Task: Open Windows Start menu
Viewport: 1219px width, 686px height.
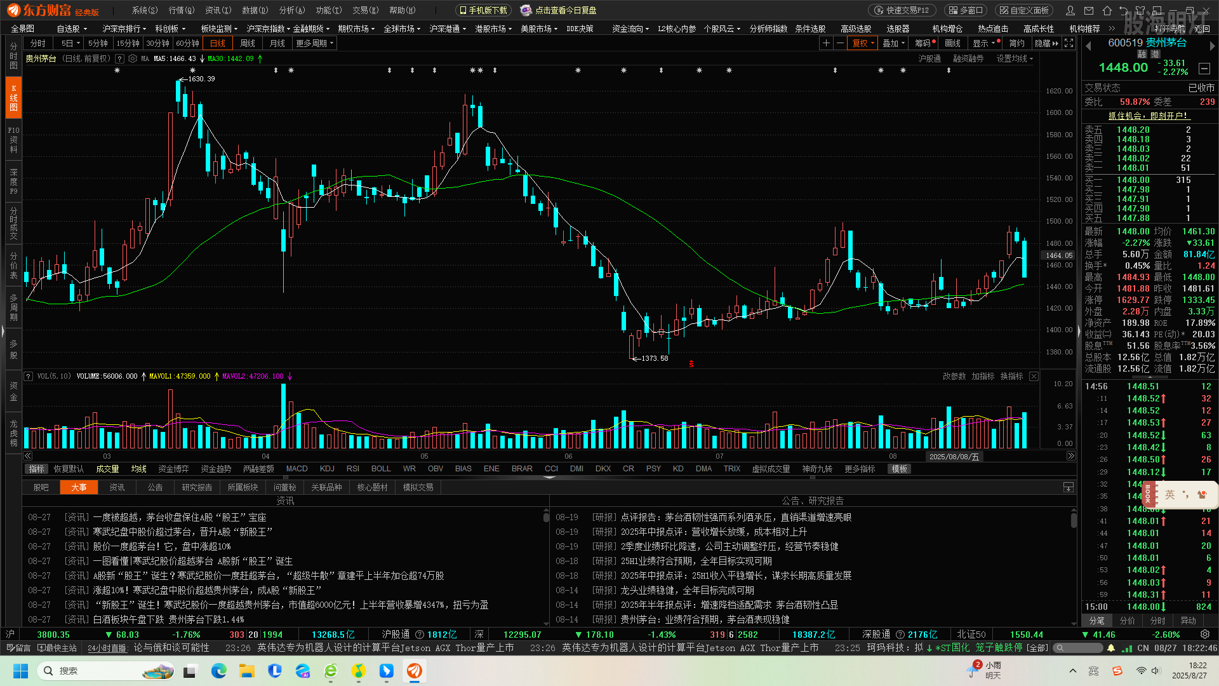Action: [x=20, y=671]
